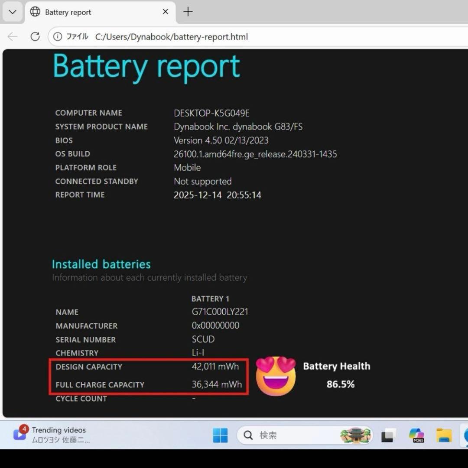Click the design capacity value 42,011 mWh

tap(215, 367)
